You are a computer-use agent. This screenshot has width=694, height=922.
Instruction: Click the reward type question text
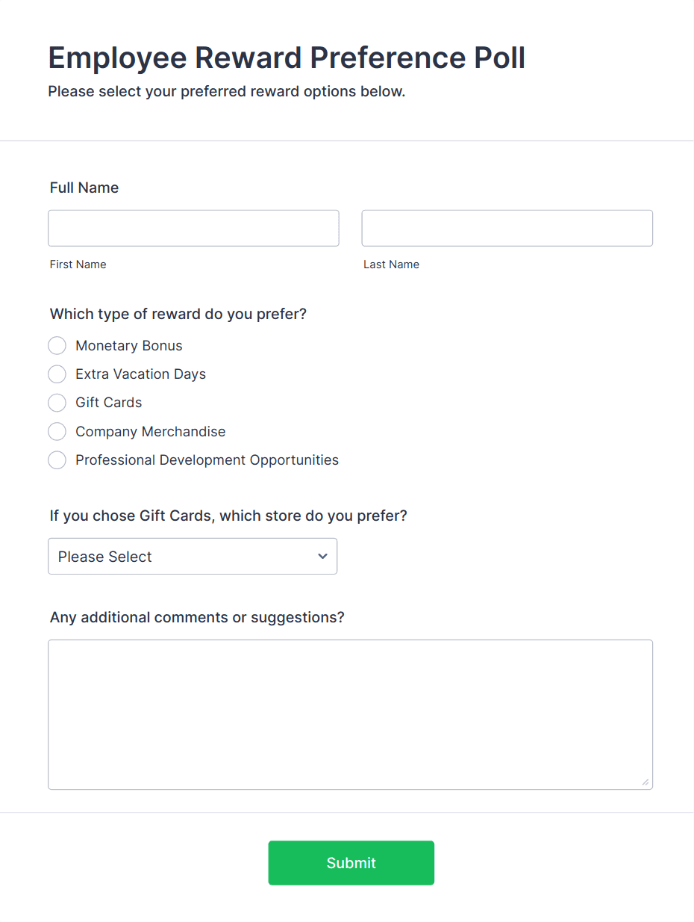click(x=178, y=314)
